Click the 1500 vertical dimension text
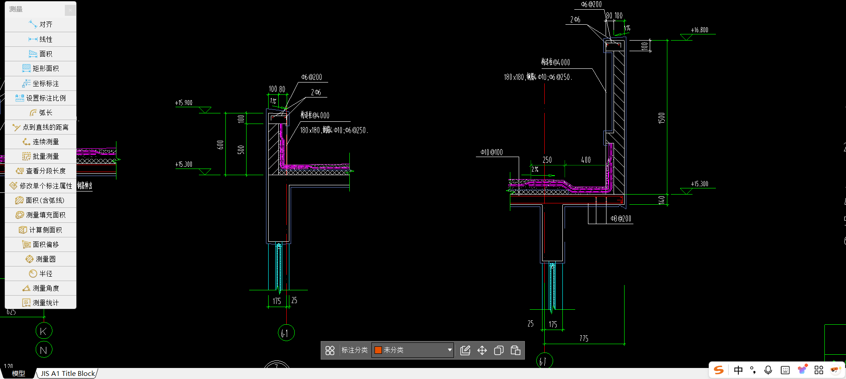The height and width of the screenshot is (379, 846). click(661, 118)
